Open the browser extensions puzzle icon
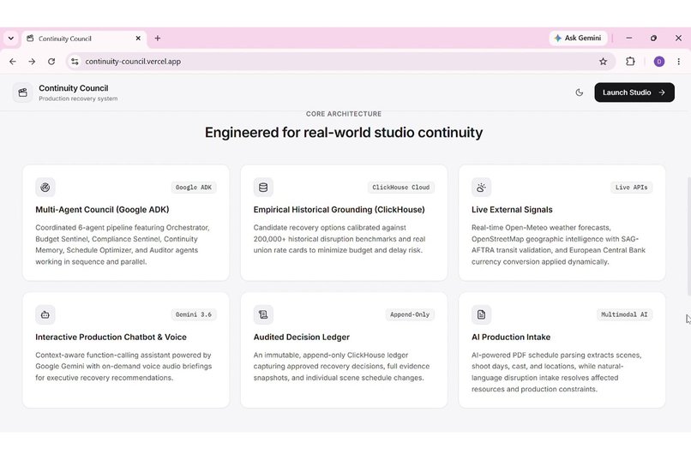The width and height of the screenshot is (691, 460). (x=630, y=62)
